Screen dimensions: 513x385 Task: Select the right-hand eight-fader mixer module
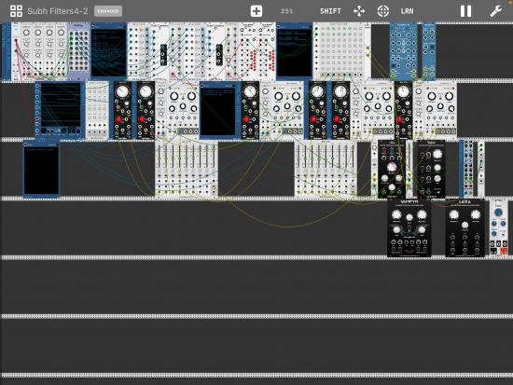[326, 169]
